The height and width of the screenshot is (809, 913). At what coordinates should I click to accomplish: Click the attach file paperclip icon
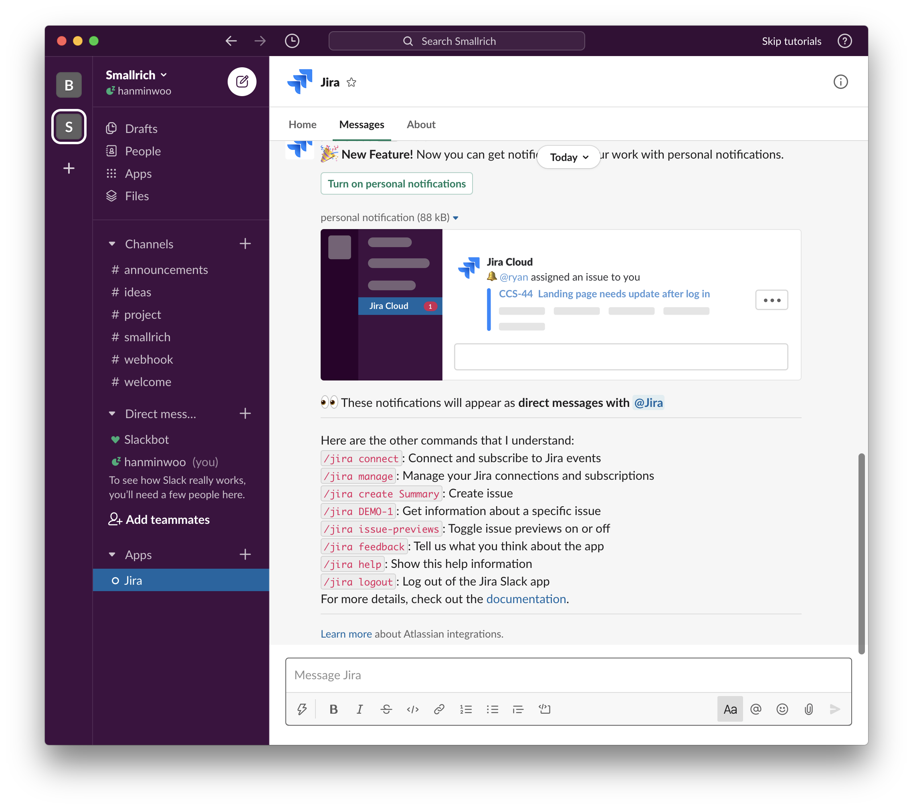(x=808, y=709)
